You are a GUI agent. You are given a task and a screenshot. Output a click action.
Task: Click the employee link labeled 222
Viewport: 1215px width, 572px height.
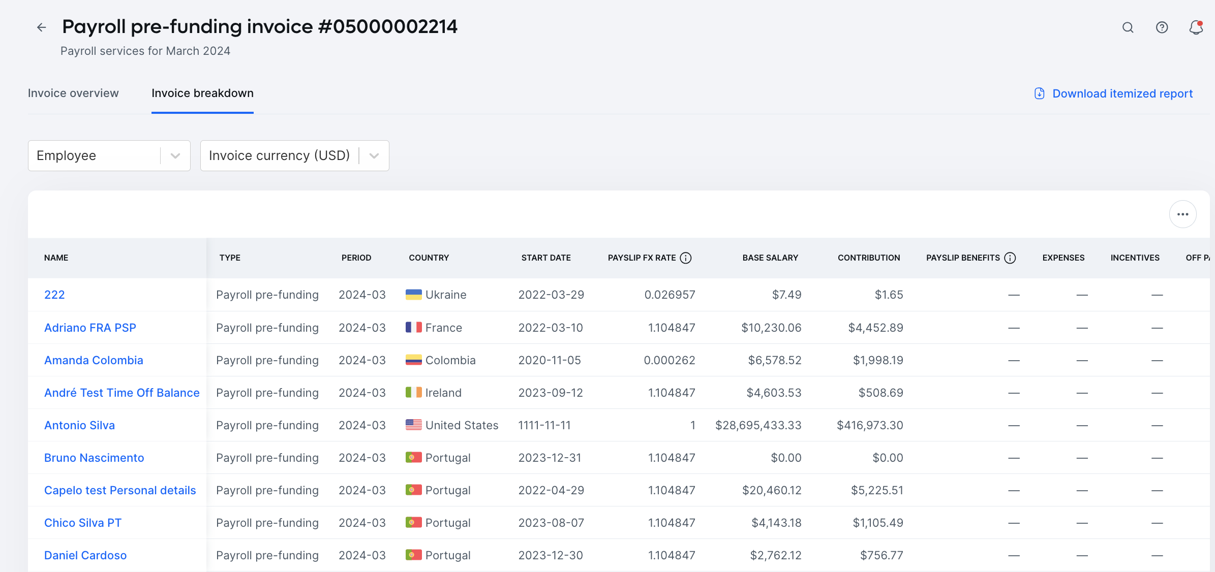(x=54, y=295)
